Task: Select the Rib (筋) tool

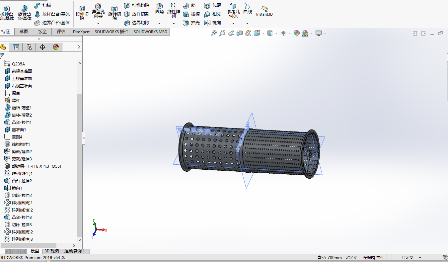Action: tap(189, 5)
